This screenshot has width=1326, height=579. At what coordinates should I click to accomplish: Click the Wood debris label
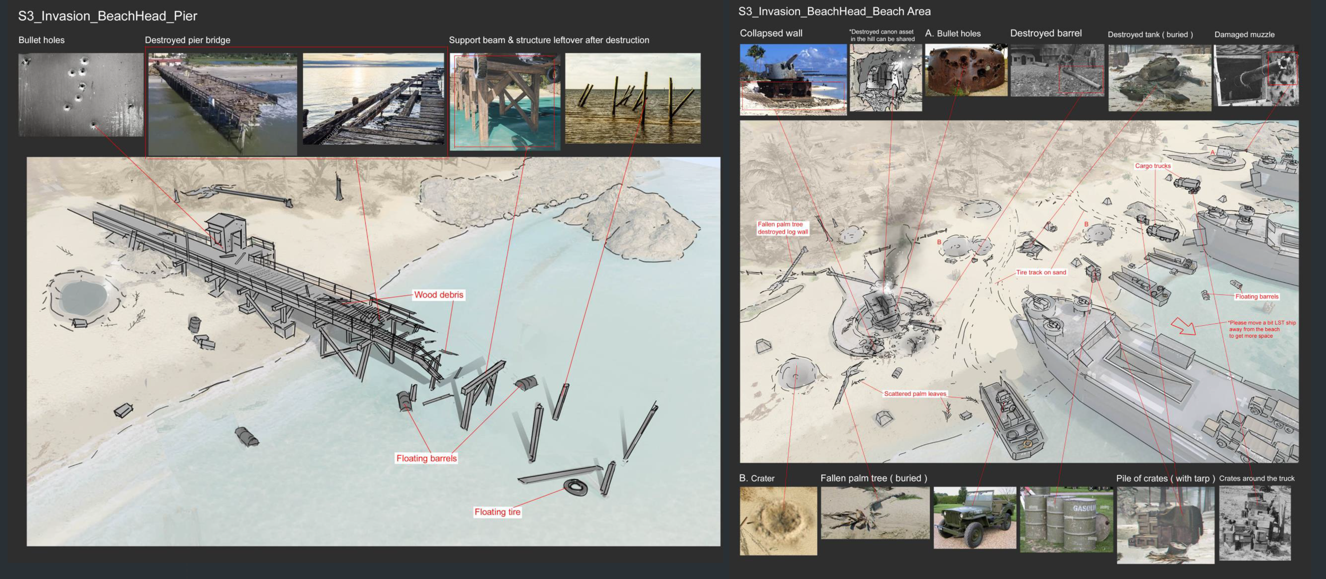coord(439,295)
